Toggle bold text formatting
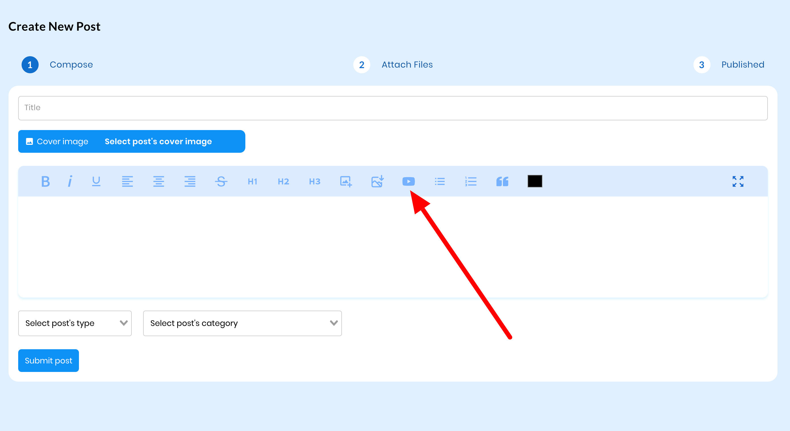This screenshot has width=790, height=431. tap(45, 181)
